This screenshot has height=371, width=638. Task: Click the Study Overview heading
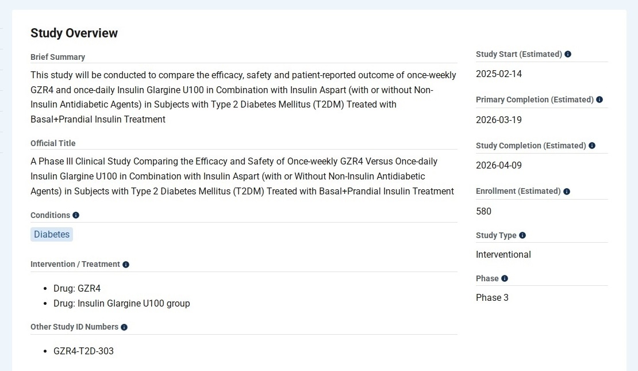(x=74, y=33)
